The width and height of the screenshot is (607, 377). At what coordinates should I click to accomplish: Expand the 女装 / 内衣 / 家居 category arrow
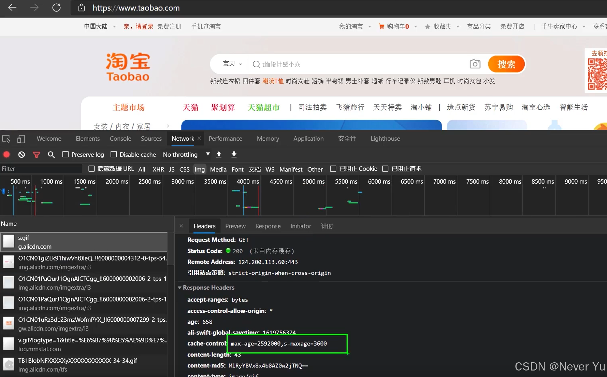tap(168, 126)
